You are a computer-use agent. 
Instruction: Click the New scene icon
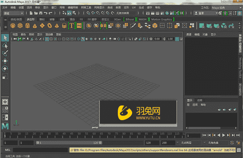coord(31,13)
